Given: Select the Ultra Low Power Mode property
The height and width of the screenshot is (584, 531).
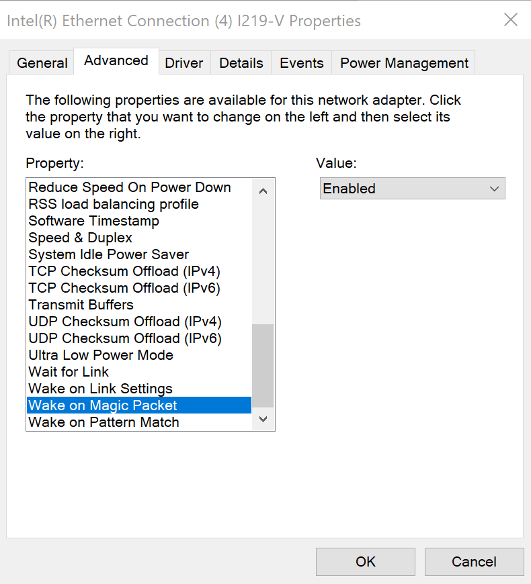Looking at the screenshot, I should [100, 355].
